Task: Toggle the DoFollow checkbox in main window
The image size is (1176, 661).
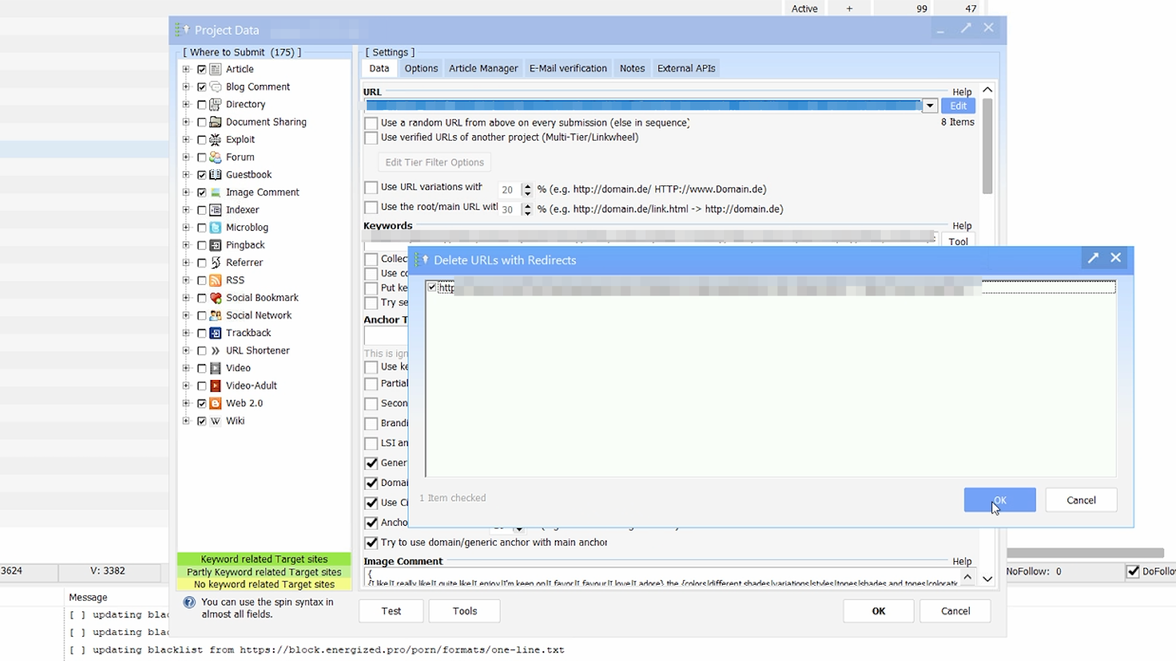Action: pyautogui.click(x=1133, y=572)
